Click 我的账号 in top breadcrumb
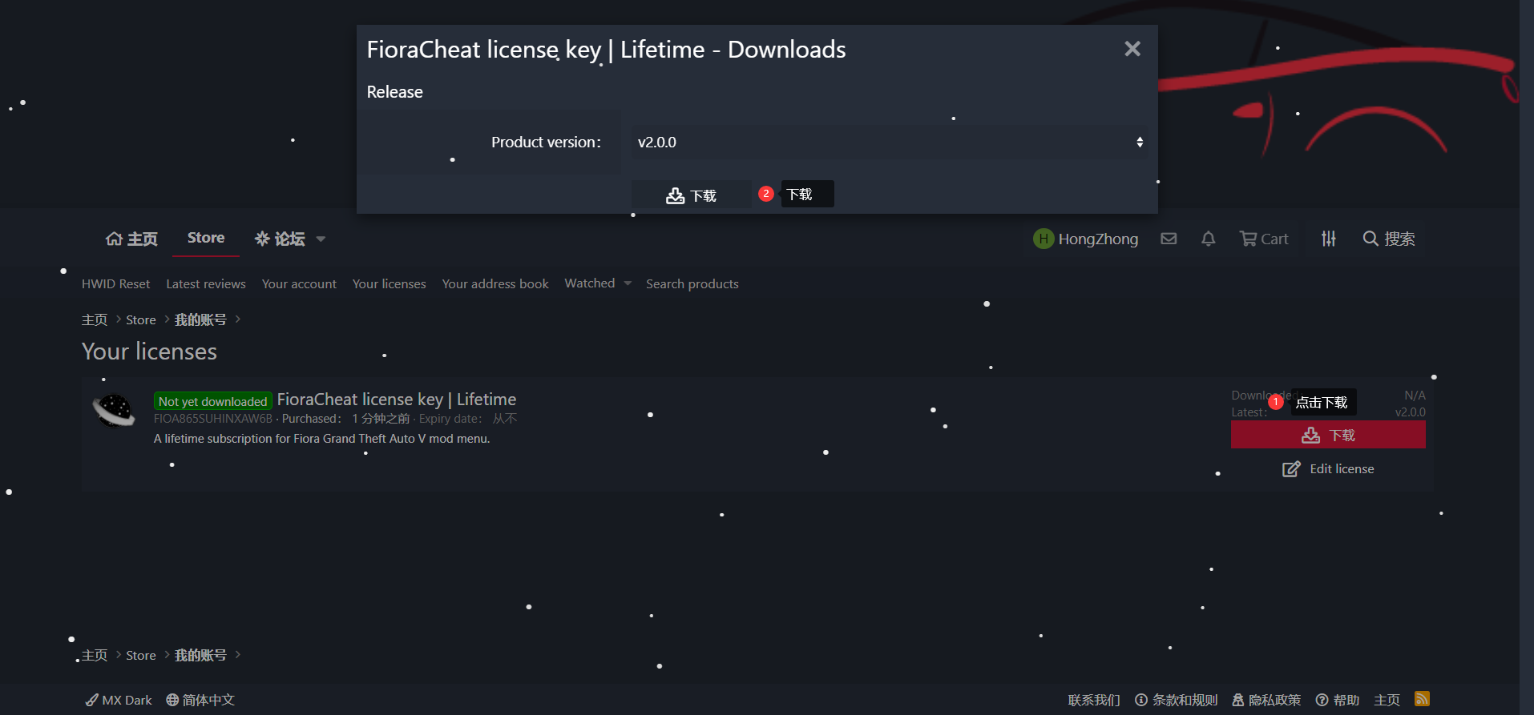Image resolution: width=1534 pixels, height=715 pixels. pyautogui.click(x=200, y=319)
